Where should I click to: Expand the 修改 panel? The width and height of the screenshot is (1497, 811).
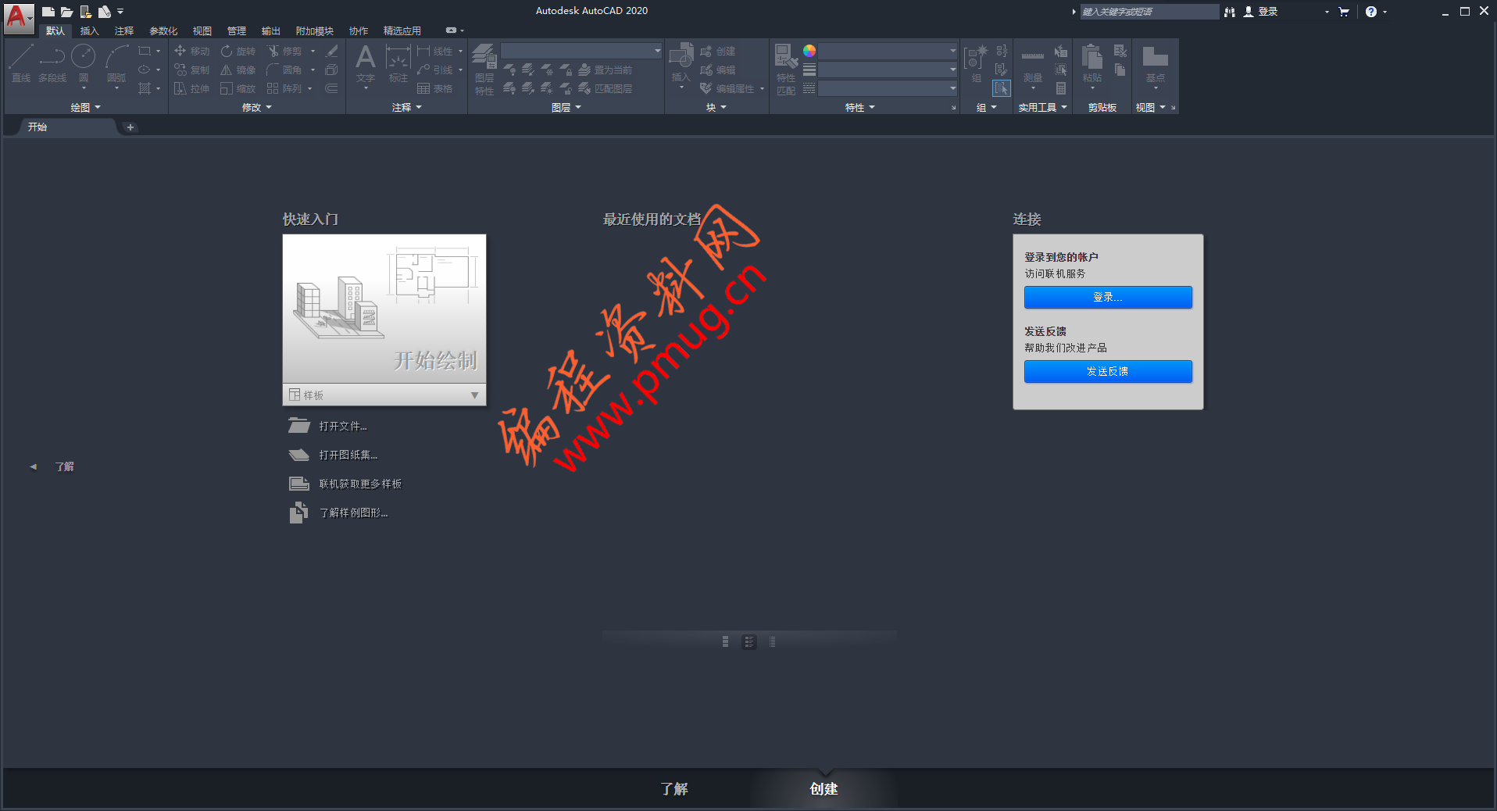pyautogui.click(x=257, y=107)
